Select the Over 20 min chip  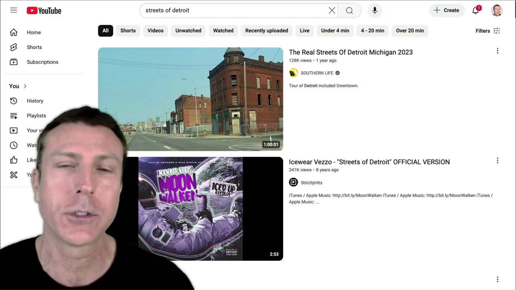[410, 31]
